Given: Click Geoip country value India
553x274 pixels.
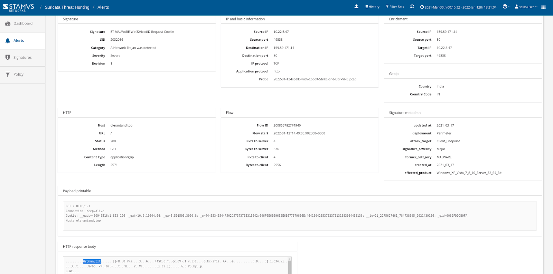Looking at the screenshot, I should pyautogui.click(x=440, y=87).
